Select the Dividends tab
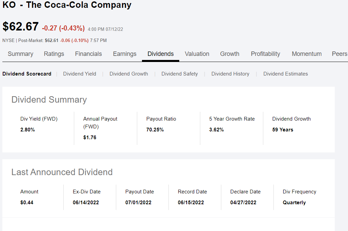The image size is (348, 231). tap(161, 54)
